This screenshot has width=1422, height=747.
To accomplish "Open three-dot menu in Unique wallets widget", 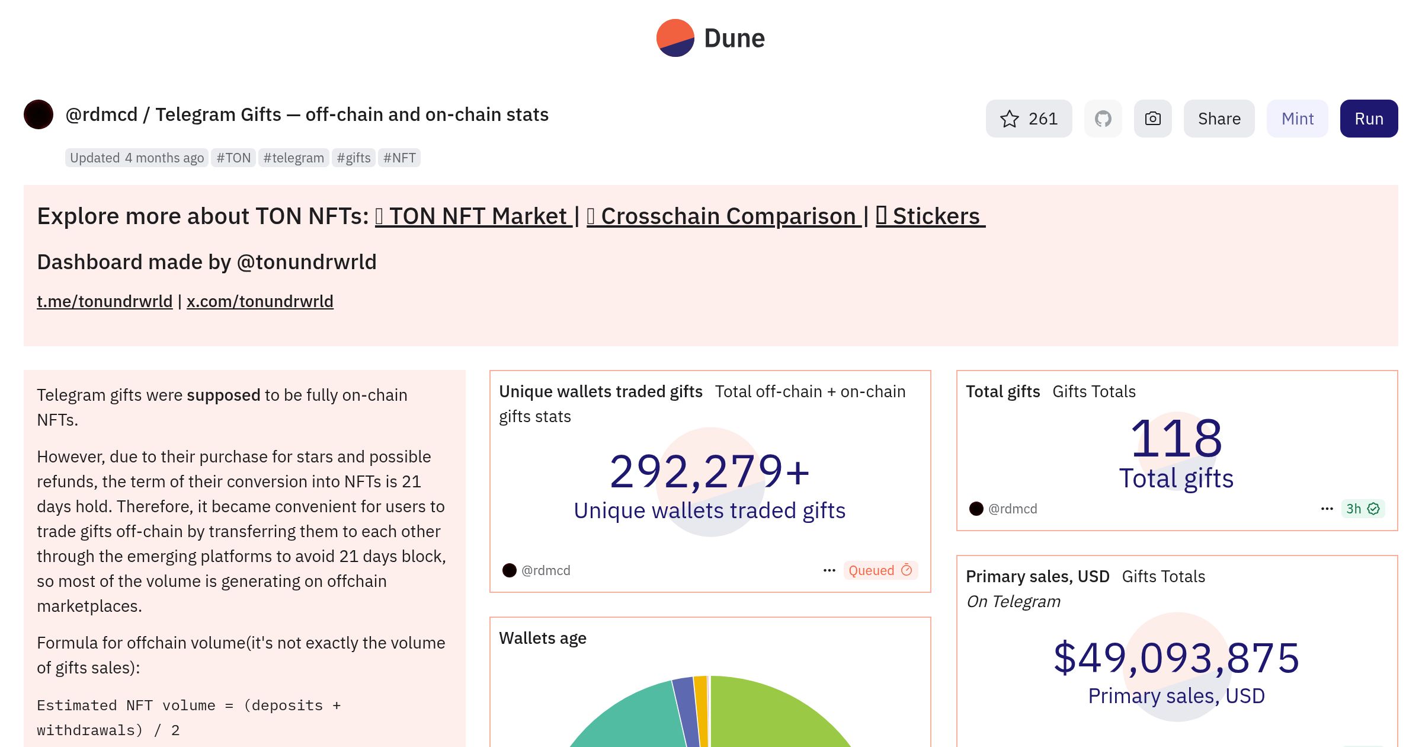I will click(829, 570).
